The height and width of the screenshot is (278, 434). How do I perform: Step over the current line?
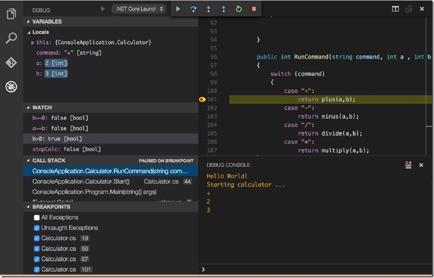[193, 9]
